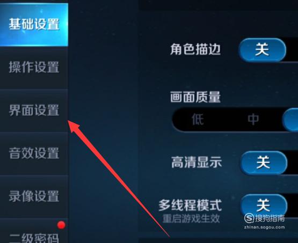The width and height of the screenshot is (298, 243).
Task: Turn on the 多线程模式 switch
Action: pos(264,205)
